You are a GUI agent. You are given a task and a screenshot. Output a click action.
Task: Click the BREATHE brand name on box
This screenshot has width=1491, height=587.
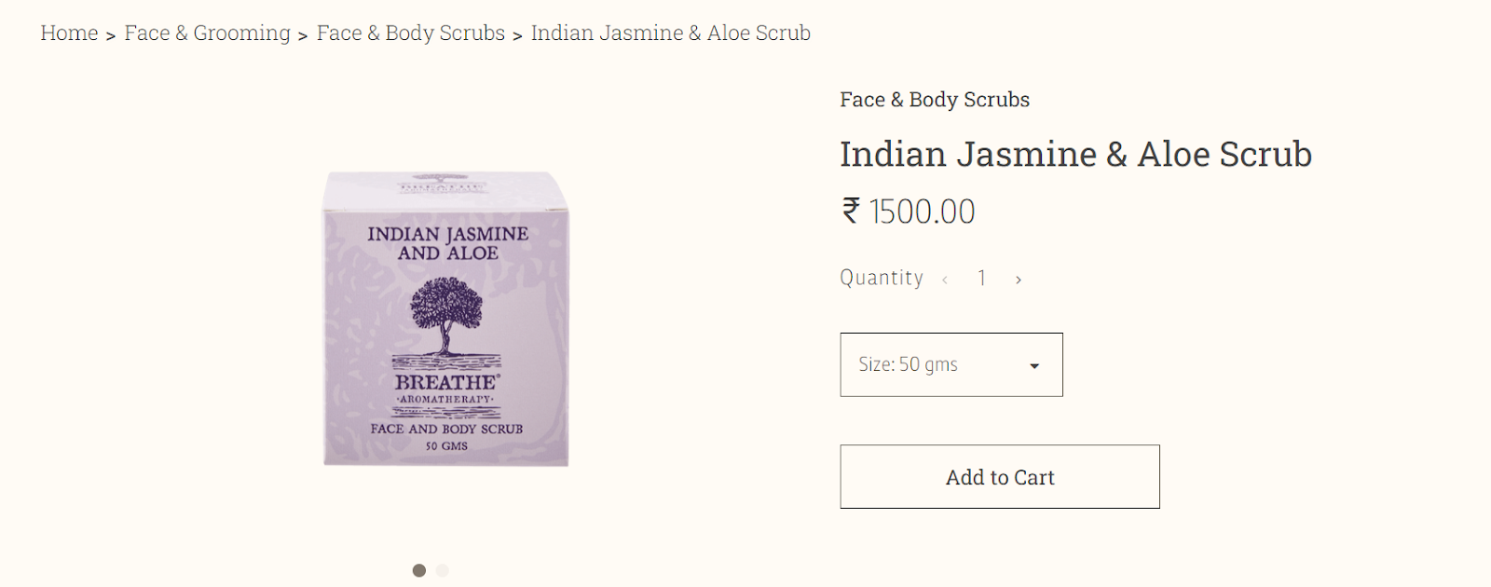(446, 382)
